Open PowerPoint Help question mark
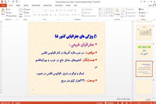 click(141, 2)
